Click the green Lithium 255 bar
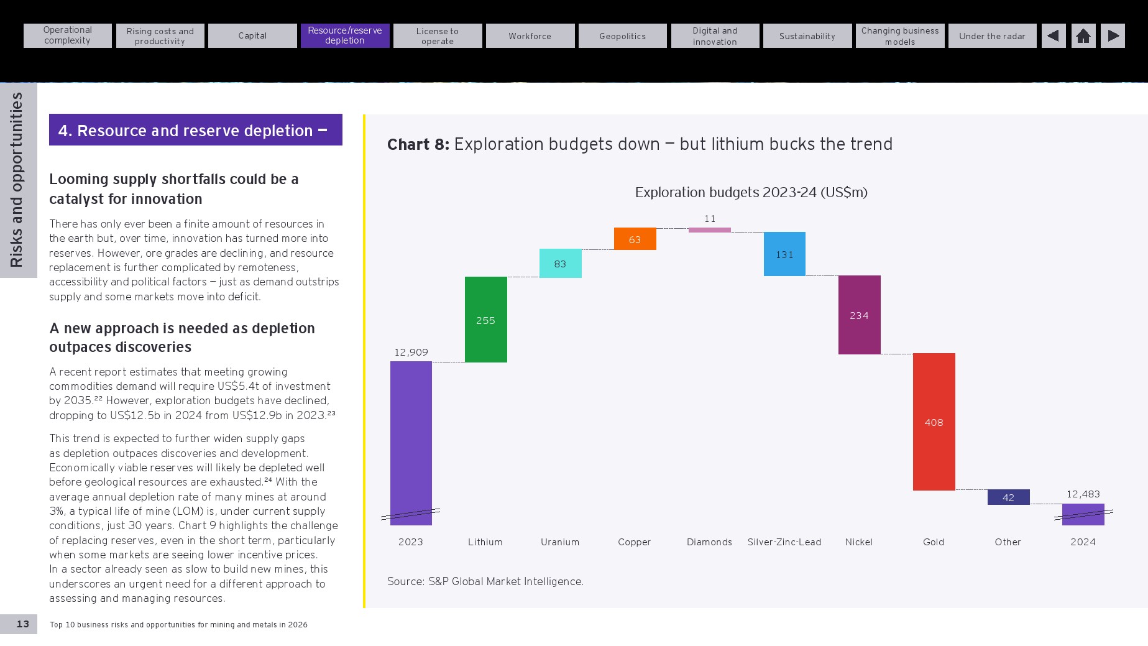 (486, 320)
